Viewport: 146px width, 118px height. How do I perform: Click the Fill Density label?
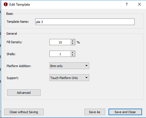pyautogui.click(x=14, y=42)
